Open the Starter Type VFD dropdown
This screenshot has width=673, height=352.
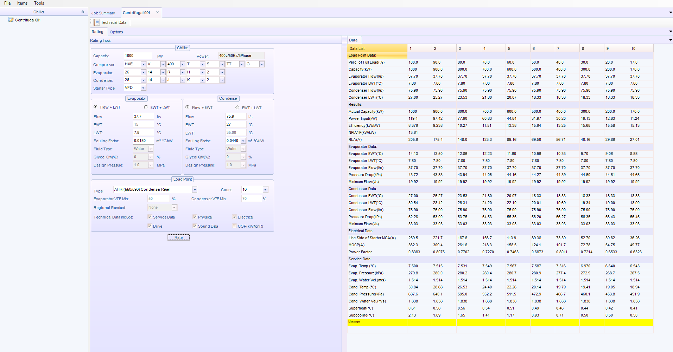143,88
